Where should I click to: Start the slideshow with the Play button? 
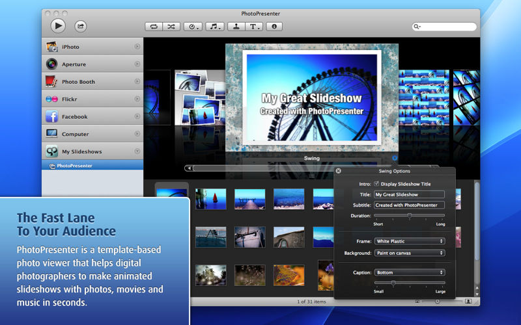pos(58,26)
